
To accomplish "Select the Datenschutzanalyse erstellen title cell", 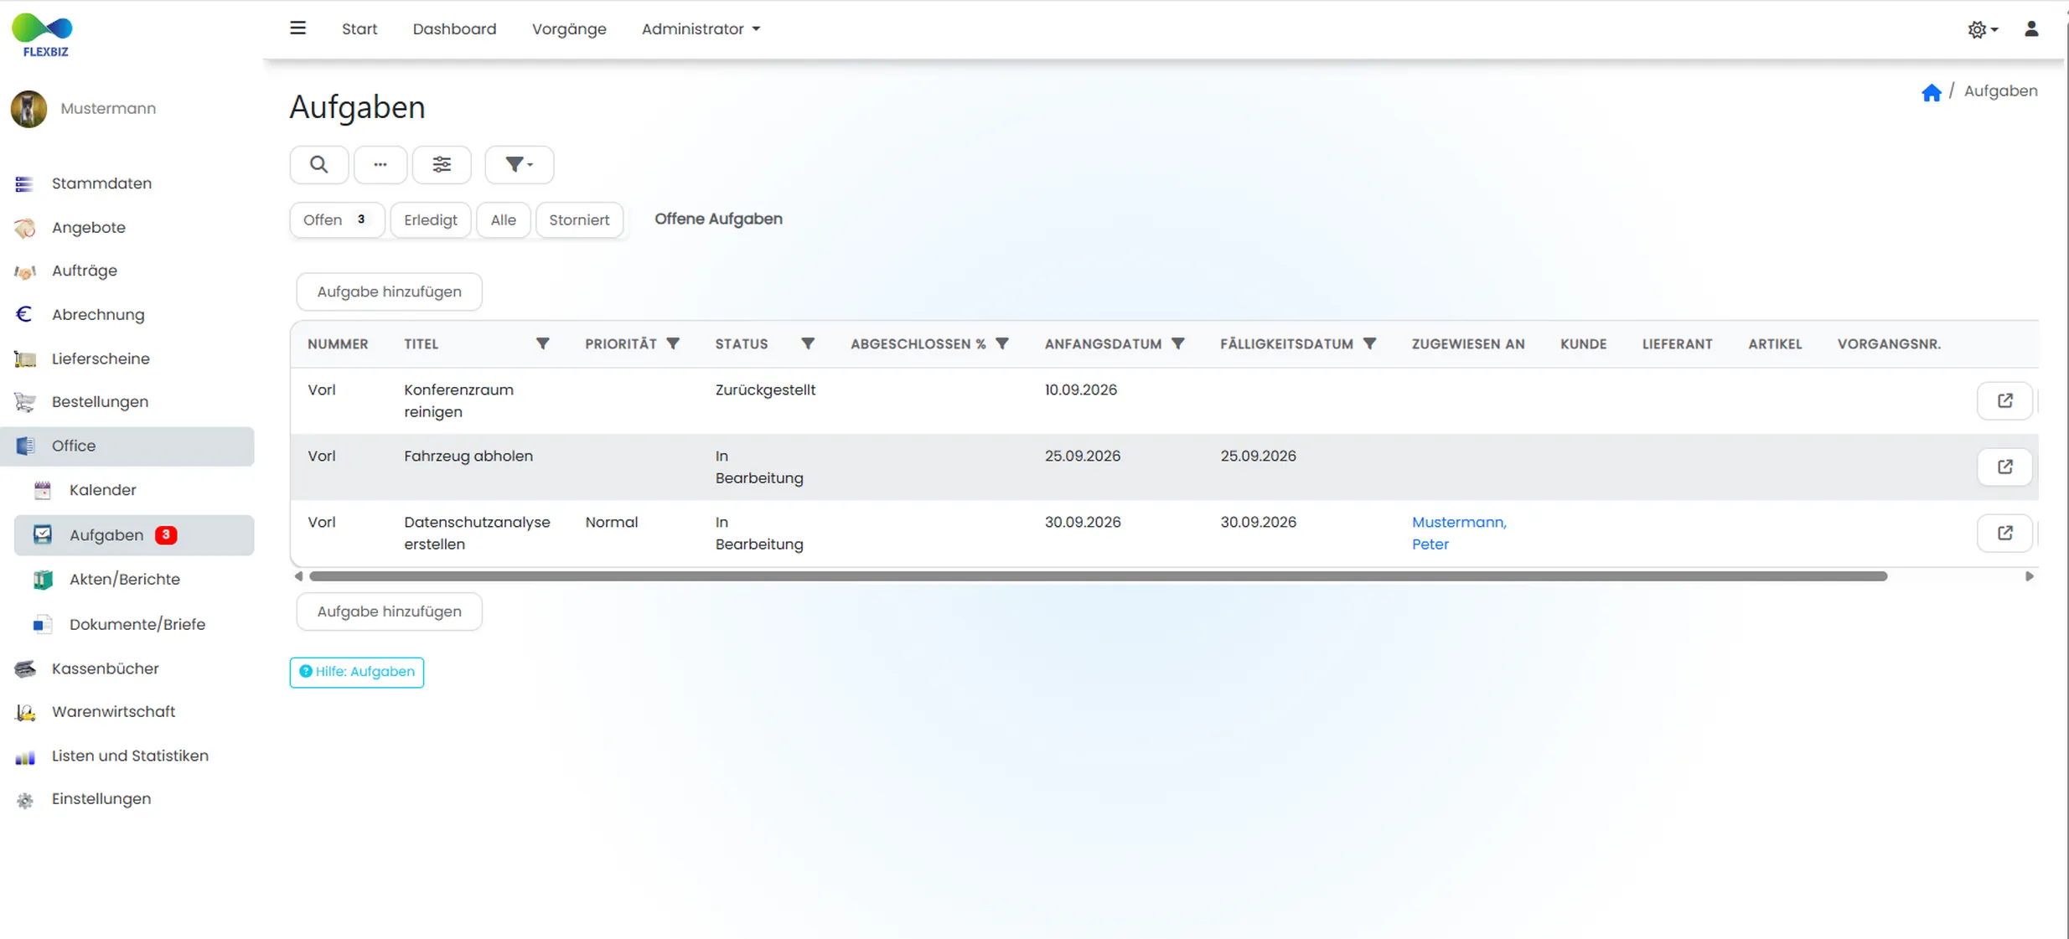I will coord(477,533).
